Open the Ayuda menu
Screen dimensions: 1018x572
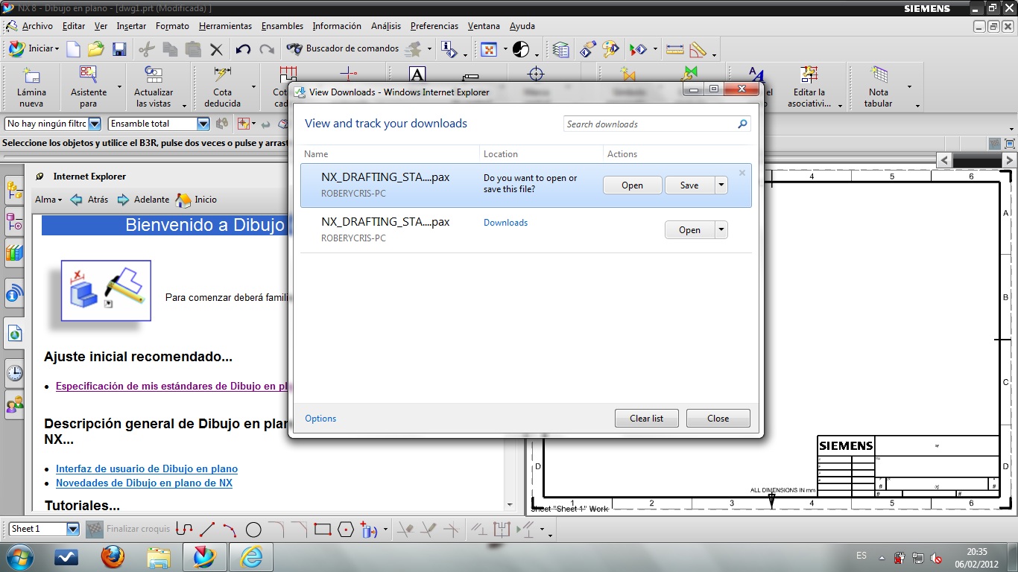click(x=522, y=26)
